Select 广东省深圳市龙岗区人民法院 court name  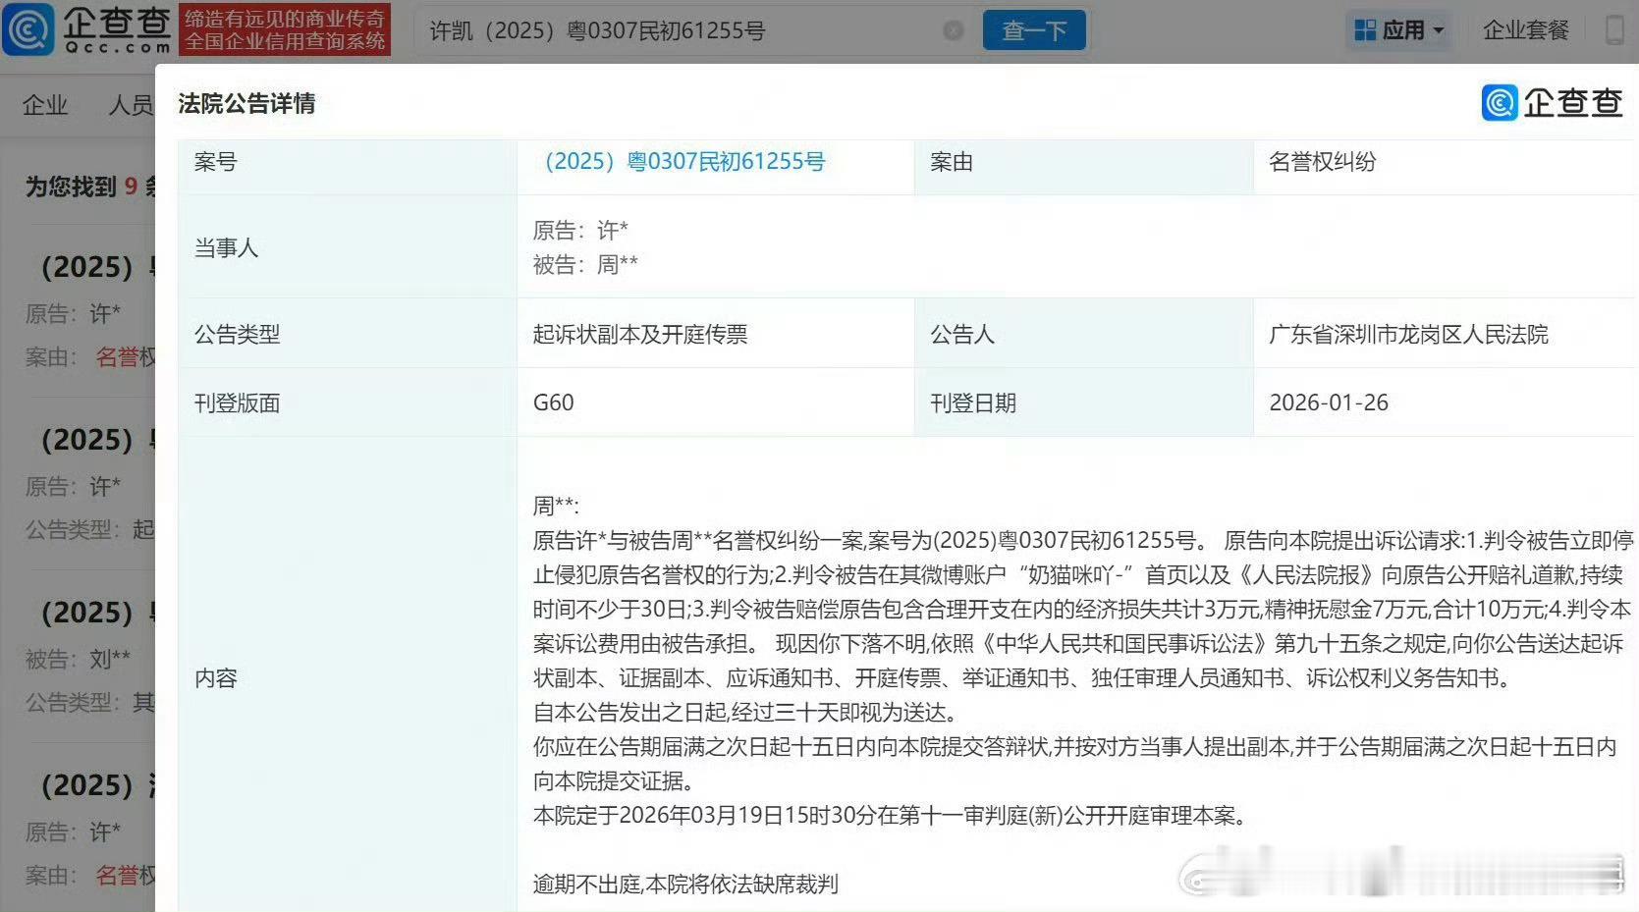click(1408, 334)
